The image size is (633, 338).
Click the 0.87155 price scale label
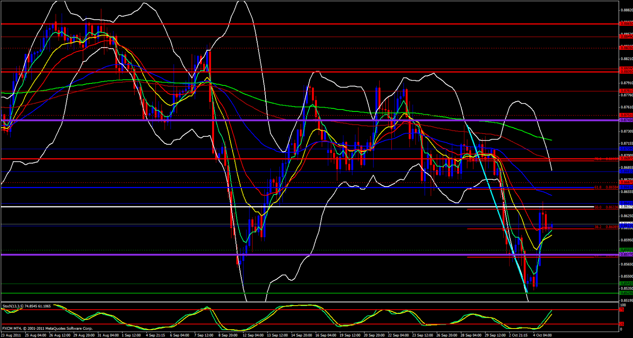[x=627, y=144]
